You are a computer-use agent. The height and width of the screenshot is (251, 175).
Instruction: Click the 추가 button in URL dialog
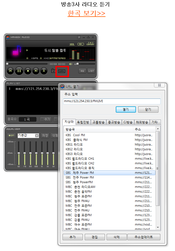point(73,237)
